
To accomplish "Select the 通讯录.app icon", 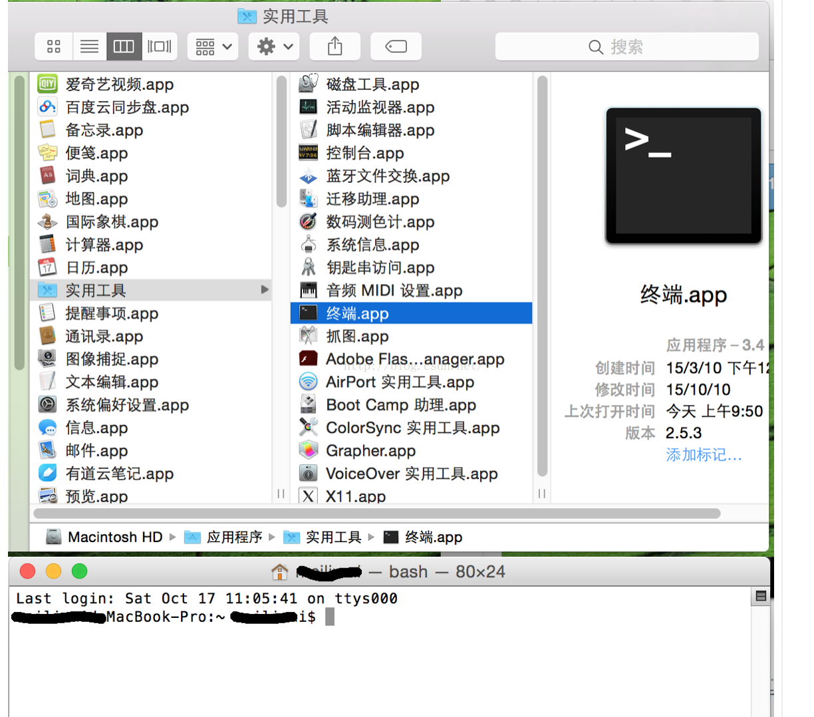I will pos(47,336).
